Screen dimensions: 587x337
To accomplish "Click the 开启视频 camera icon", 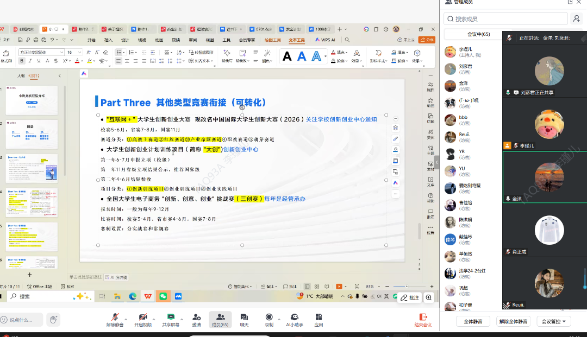I will tap(142, 317).
